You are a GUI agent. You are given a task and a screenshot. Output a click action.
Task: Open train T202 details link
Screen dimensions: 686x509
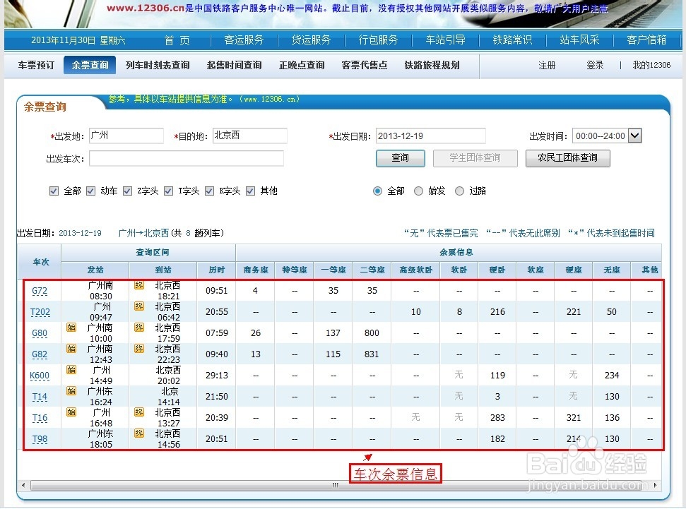click(x=40, y=312)
